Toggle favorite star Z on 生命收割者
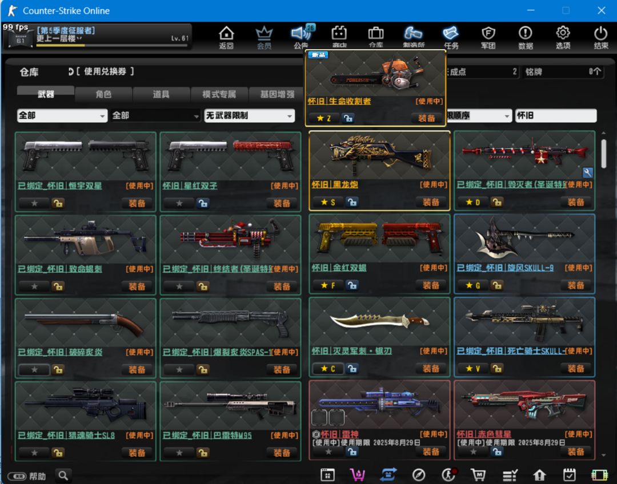The width and height of the screenshot is (617, 484). coord(324,118)
